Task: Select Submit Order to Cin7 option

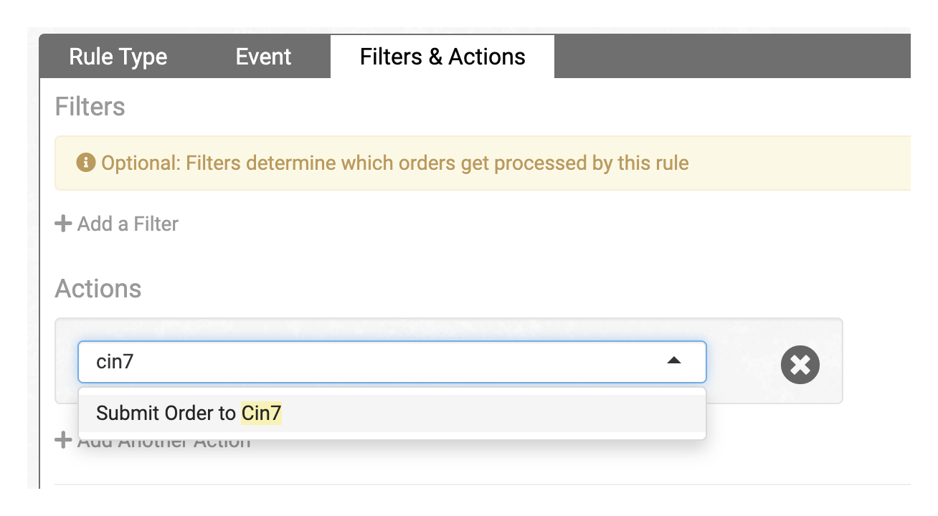Action: click(392, 413)
